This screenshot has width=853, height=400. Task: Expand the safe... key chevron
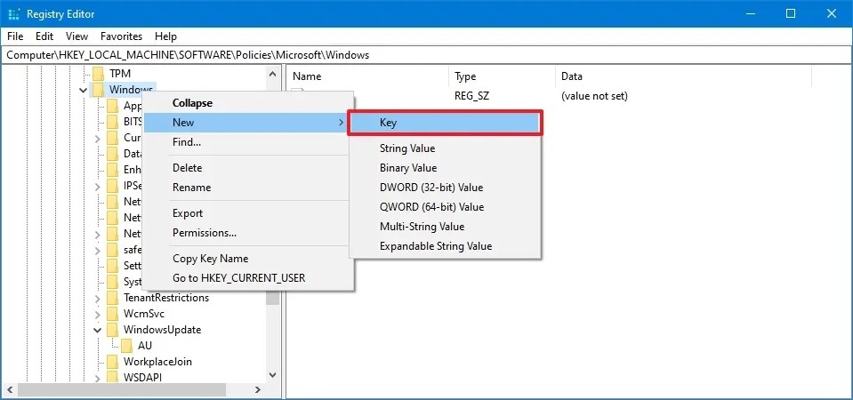[97, 251]
